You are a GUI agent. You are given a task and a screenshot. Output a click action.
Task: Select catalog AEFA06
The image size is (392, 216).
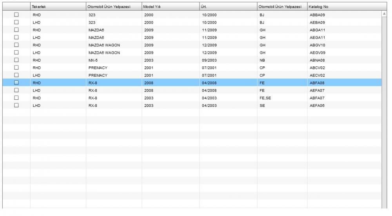pos(317,106)
